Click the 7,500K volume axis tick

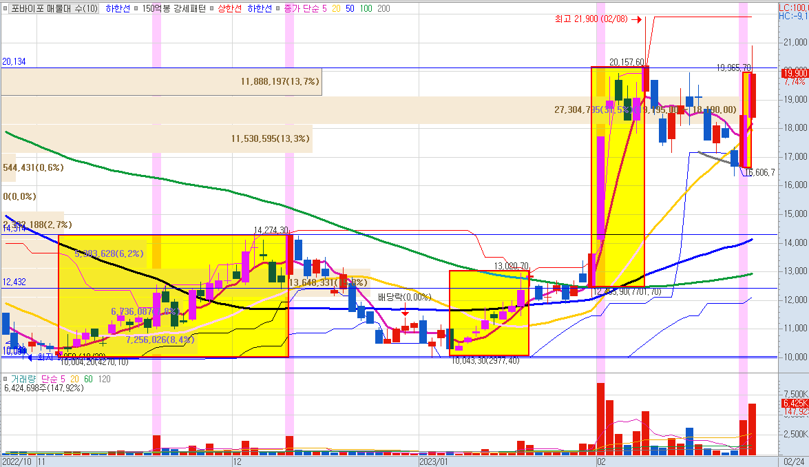point(795,394)
